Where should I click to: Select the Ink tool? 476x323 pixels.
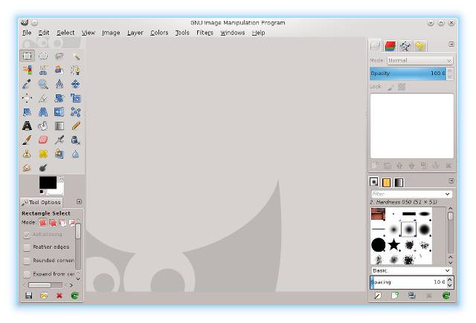point(76,140)
